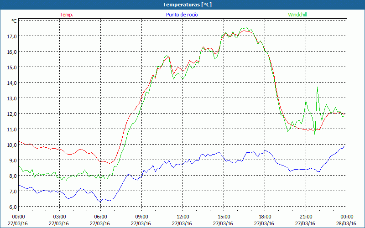Select the green "Windchill" legend label
The height and width of the screenshot is (228, 365).
point(297,15)
